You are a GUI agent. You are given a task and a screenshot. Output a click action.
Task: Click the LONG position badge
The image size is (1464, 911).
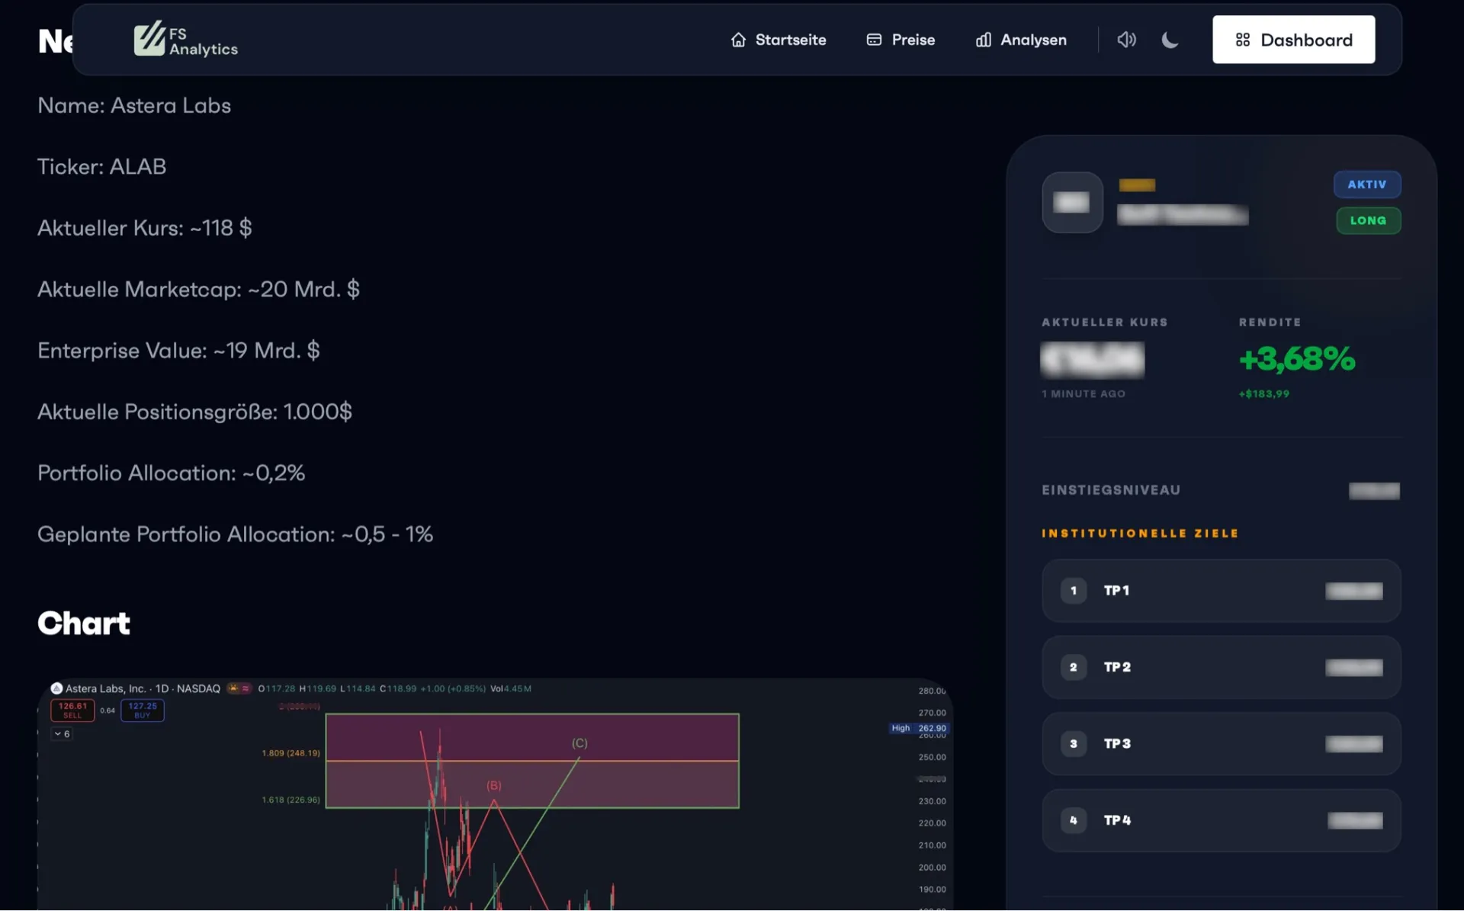click(1368, 220)
